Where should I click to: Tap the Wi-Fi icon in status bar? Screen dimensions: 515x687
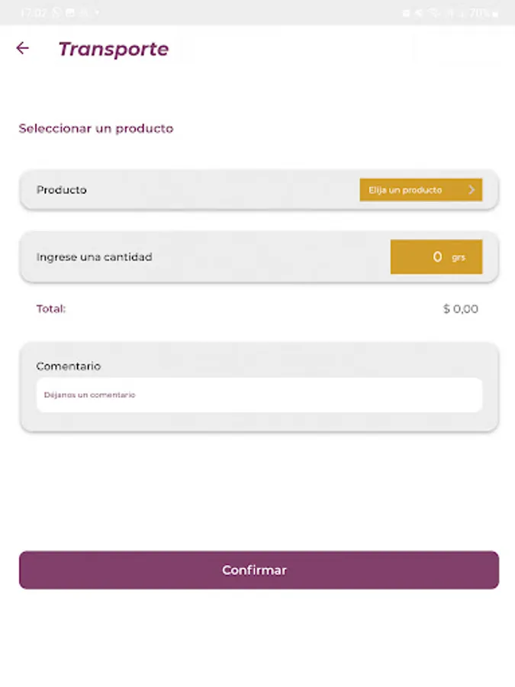click(434, 14)
